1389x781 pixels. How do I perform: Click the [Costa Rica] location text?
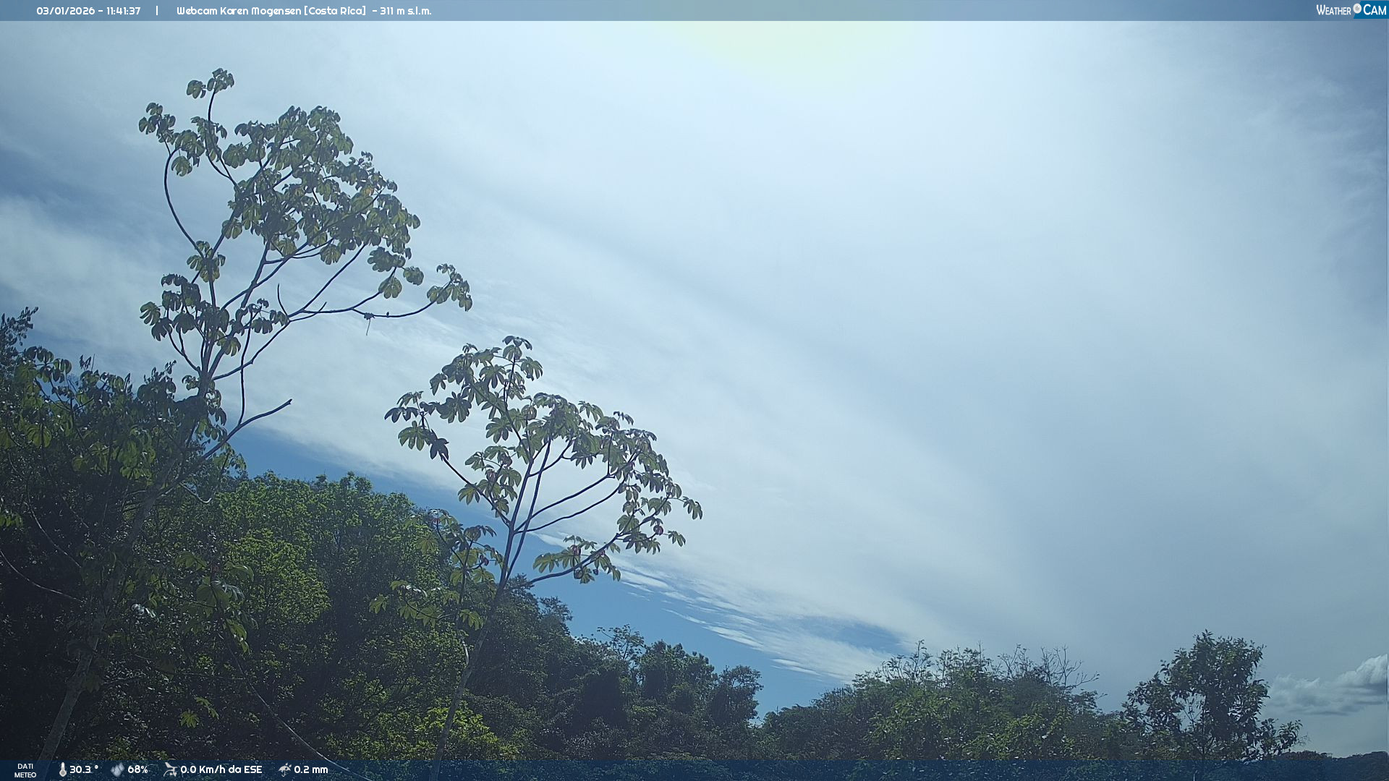click(x=336, y=11)
